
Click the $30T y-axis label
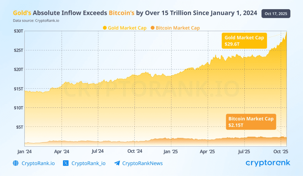pyautogui.click(x=18, y=31)
